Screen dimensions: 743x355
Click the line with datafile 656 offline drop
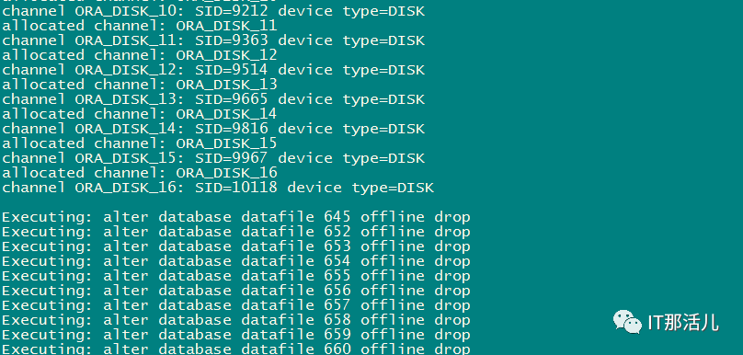tap(236, 291)
